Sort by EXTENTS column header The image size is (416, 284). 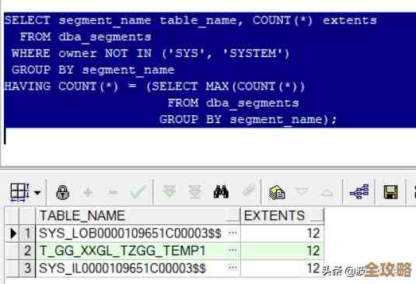pyautogui.click(x=282, y=216)
